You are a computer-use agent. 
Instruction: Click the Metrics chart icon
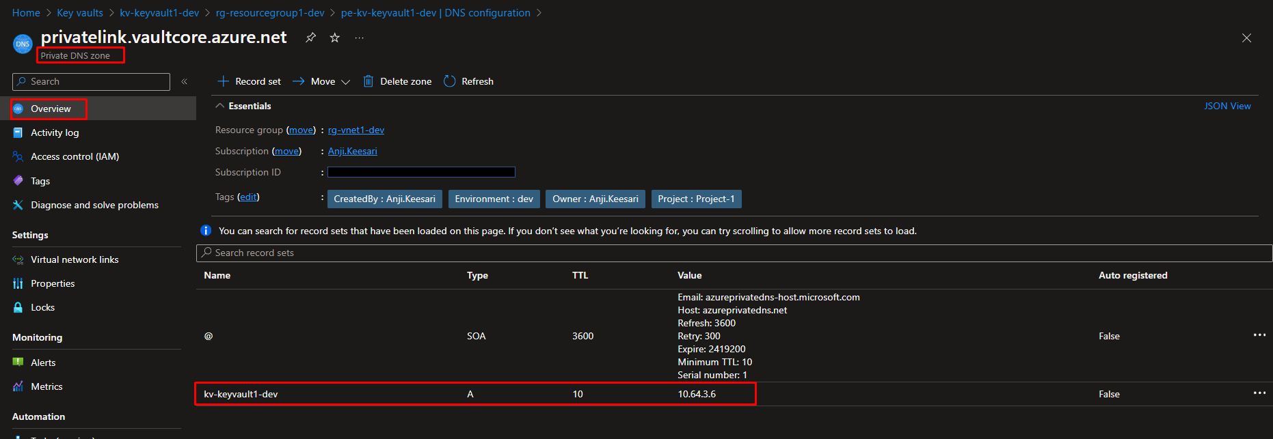[x=18, y=386]
